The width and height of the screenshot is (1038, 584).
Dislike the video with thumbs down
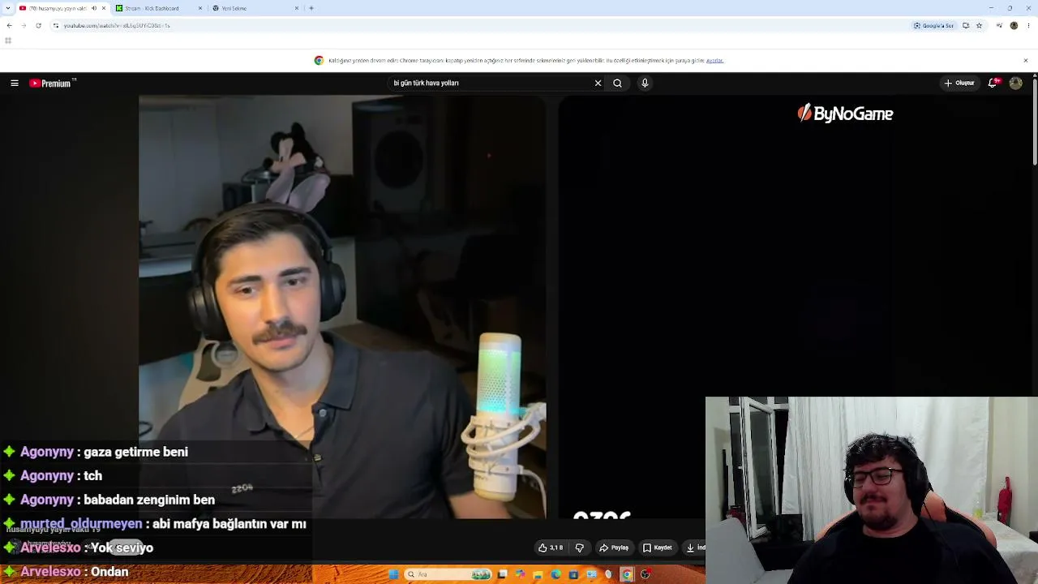(x=579, y=547)
